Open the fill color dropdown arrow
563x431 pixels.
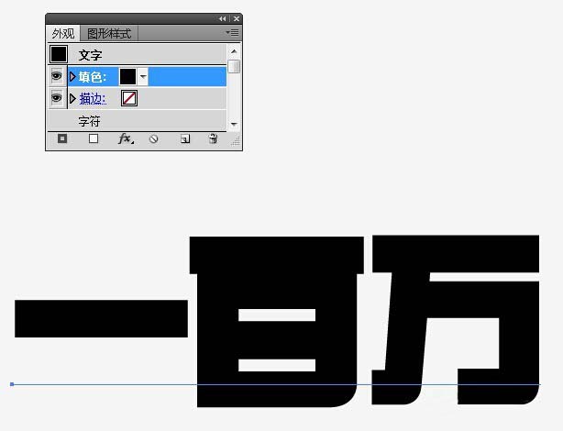(x=143, y=76)
